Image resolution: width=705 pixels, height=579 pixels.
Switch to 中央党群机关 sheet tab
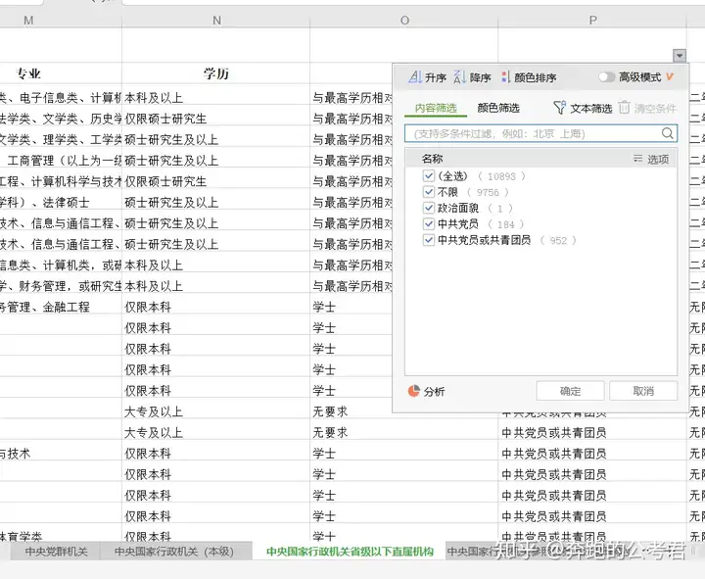[x=56, y=552]
